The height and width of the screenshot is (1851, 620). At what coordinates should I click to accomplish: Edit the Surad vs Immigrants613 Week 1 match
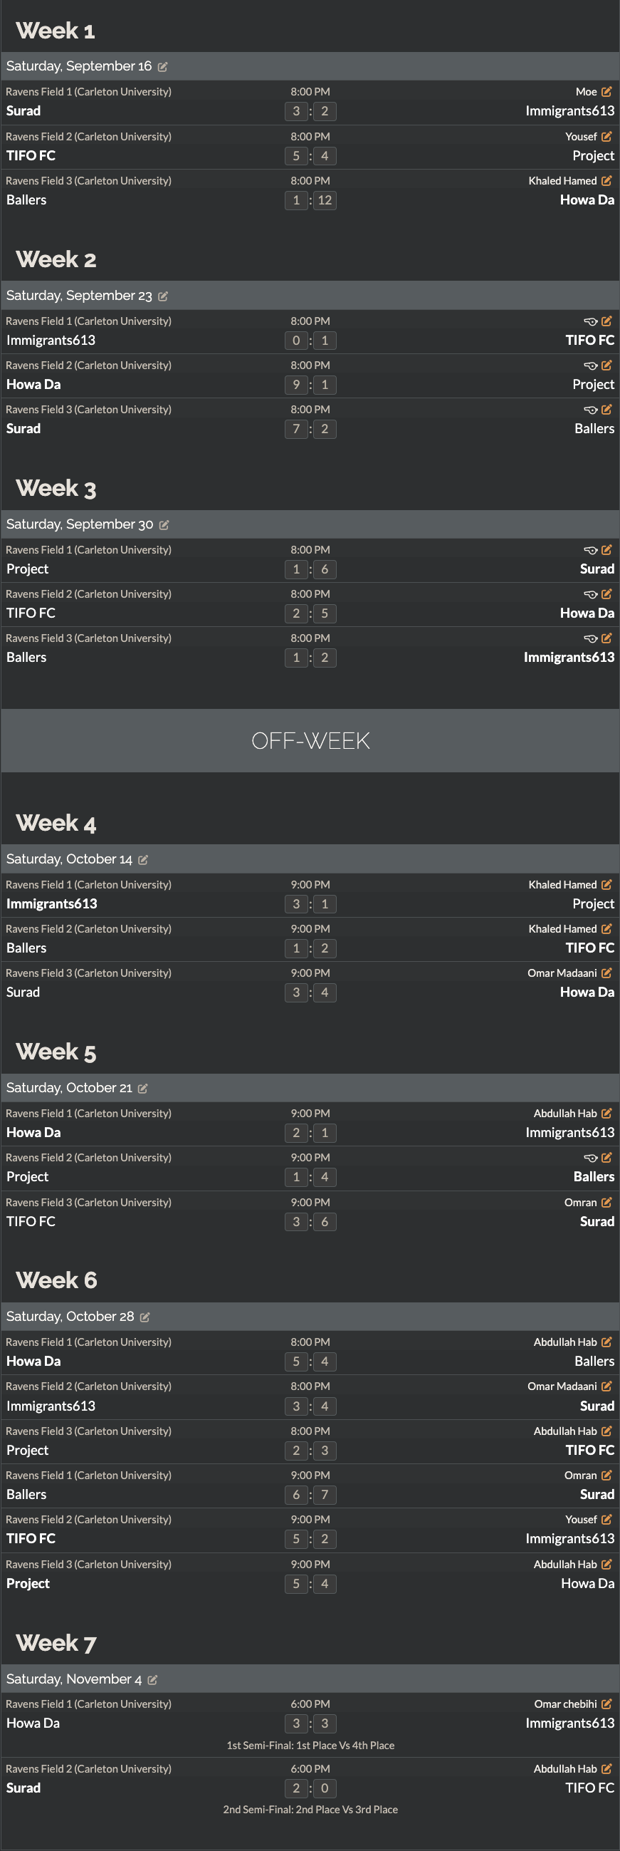(x=606, y=92)
